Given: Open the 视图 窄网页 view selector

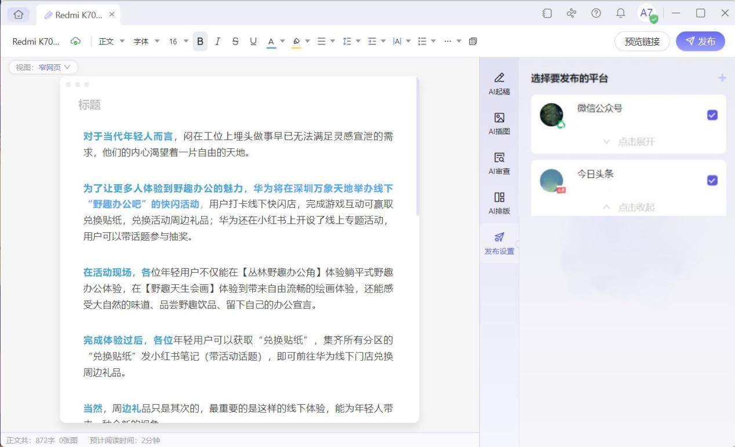Looking at the screenshot, I should [42, 67].
